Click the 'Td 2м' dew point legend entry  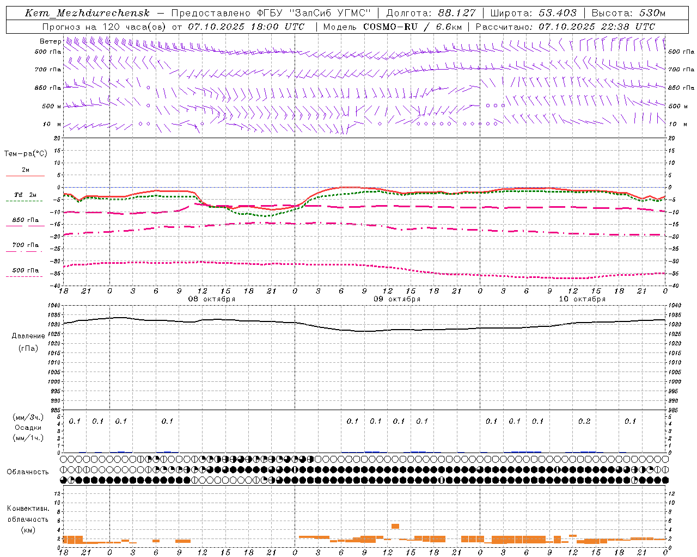pyautogui.click(x=26, y=195)
